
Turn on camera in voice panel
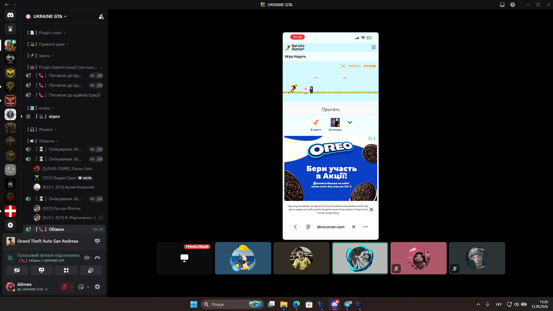coord(17,270)
